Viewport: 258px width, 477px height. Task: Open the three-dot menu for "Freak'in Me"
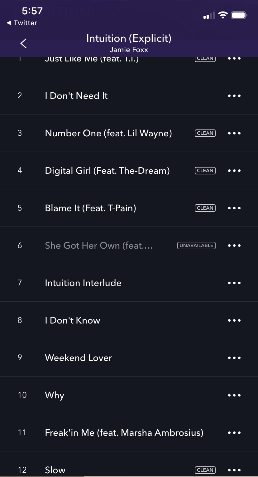click(234, 432)
